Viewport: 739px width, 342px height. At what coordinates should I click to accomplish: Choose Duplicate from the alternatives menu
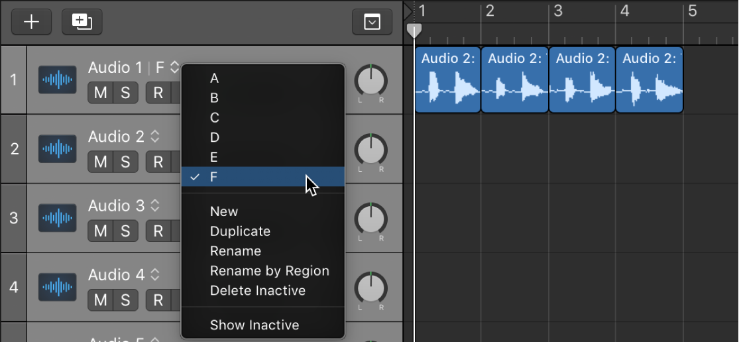[263, 231]
